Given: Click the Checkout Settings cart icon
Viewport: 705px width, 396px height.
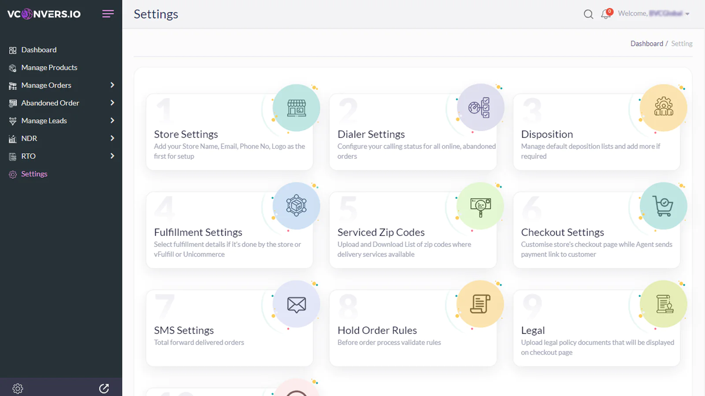Looking at the screenshot, I should tap(663, 205).
